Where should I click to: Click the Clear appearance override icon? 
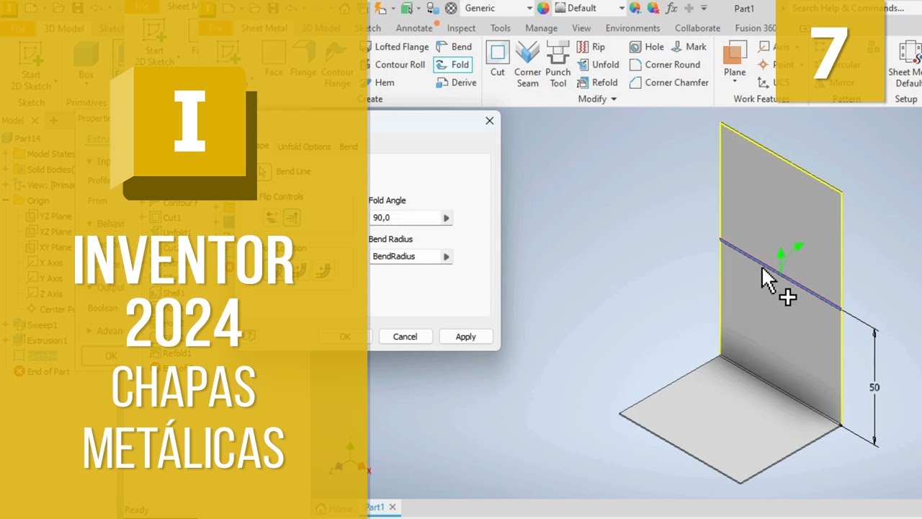pos(653,8)
